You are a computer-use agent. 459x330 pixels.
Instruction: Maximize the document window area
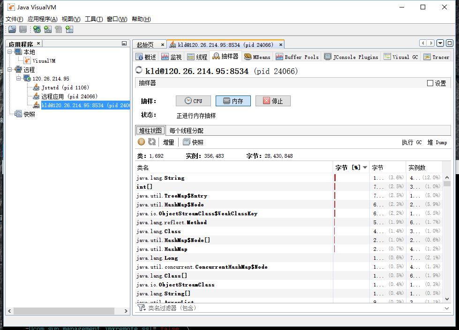(x=450, y=43)
